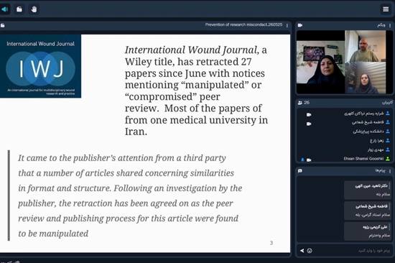This screenshot has height=263, width=395.
Task: Click avatar icon beside دانشکده پیراپزشکی
Action: pos(388,131)
